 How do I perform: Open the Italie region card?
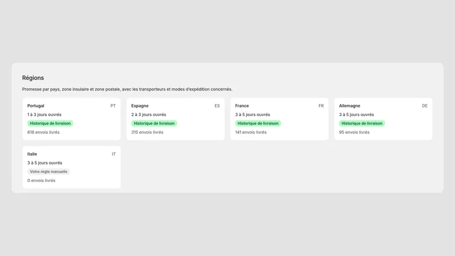point(72,167)
